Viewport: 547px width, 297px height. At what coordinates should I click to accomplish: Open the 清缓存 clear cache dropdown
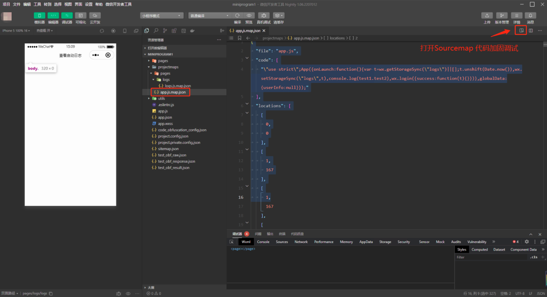(x=279, y=16)
